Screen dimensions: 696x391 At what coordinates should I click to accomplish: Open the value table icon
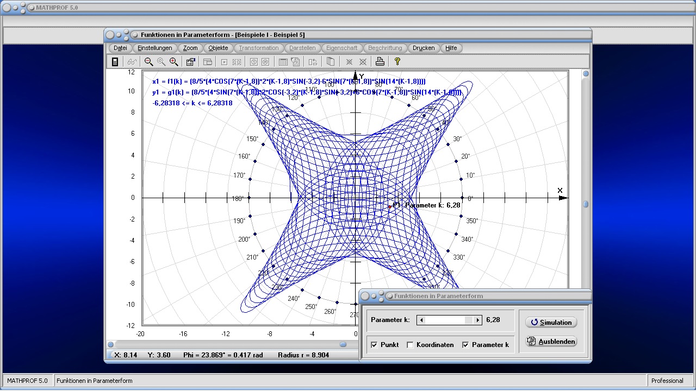pyautogui.click(x=283, y=62)
